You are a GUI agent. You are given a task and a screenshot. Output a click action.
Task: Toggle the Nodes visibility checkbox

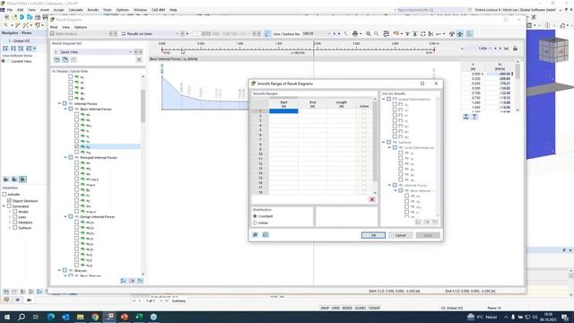[15, 212]
